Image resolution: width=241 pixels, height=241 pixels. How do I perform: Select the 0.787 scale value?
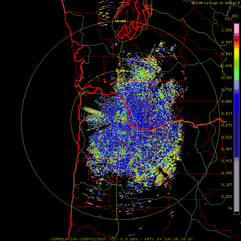pos(227,78)
